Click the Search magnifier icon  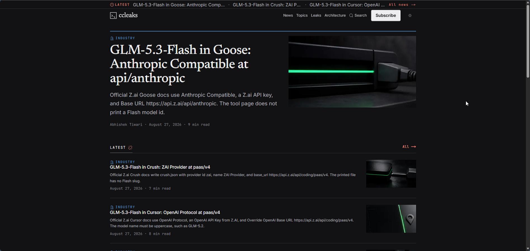pyautogui.click(x=351, y=16)
